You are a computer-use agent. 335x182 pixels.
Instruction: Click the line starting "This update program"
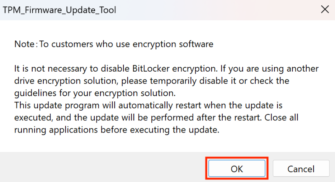tap(148, 106)
